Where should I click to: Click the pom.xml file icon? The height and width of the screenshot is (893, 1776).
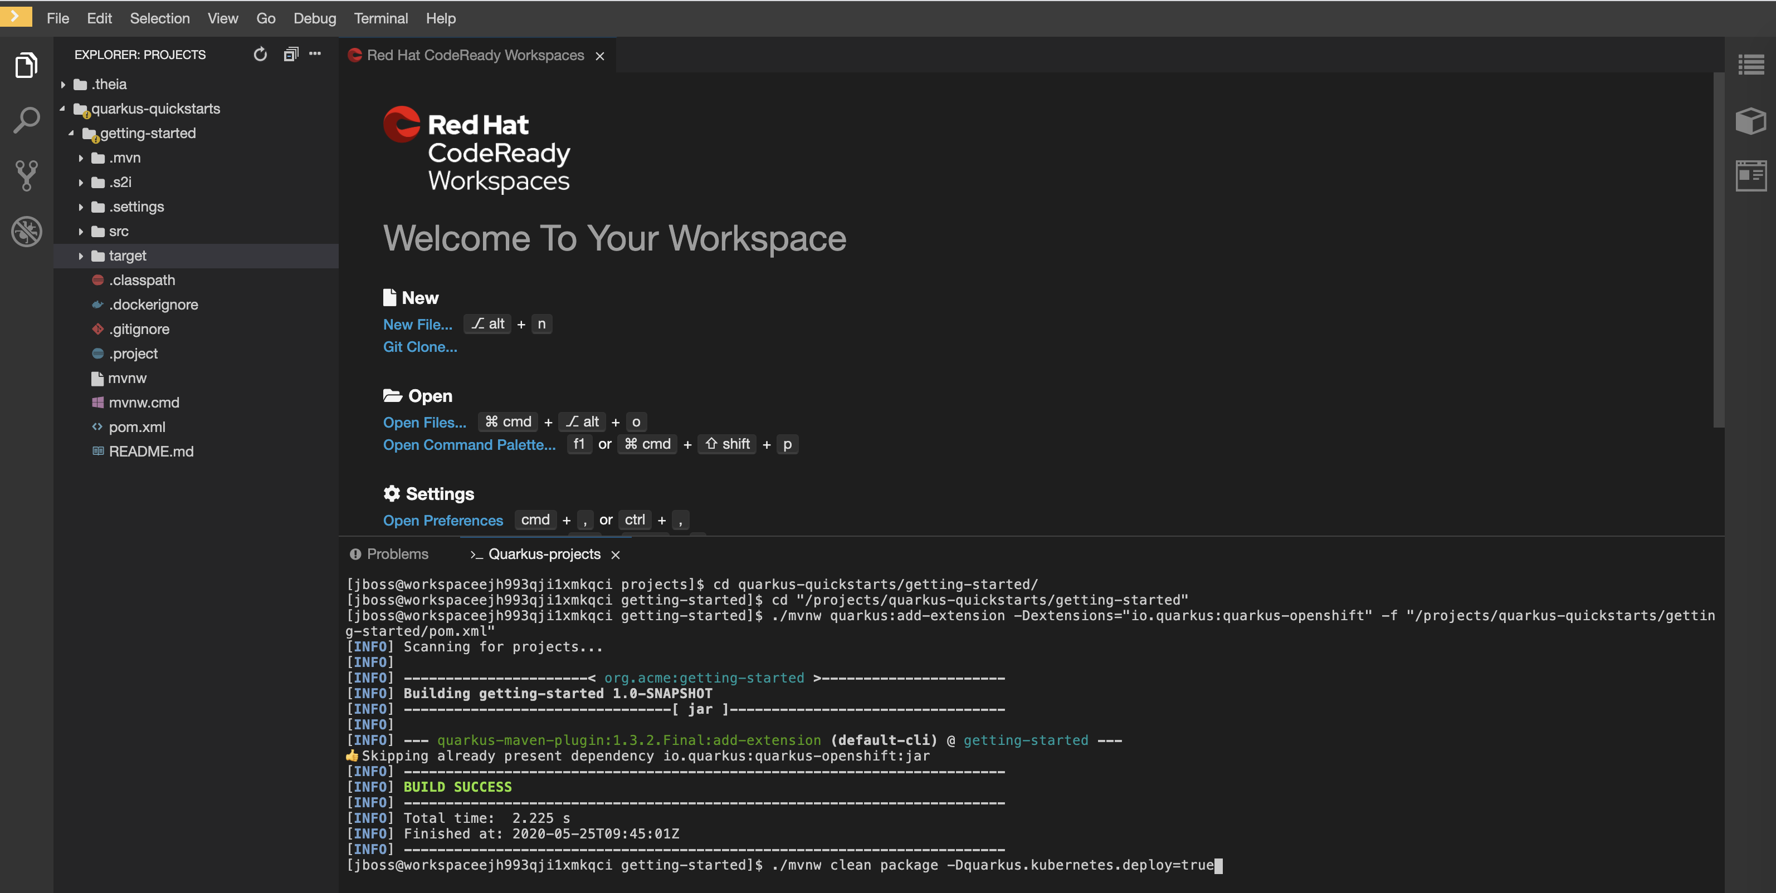pyautogui.click(x=97, y=426)
